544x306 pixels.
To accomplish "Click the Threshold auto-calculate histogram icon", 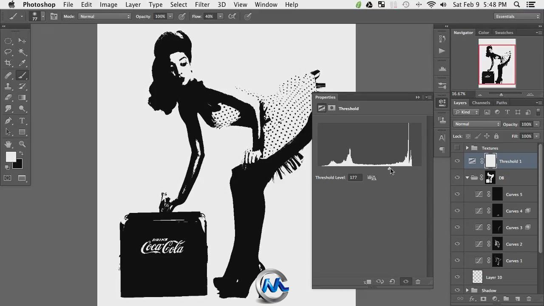I will tap(372, 177).
